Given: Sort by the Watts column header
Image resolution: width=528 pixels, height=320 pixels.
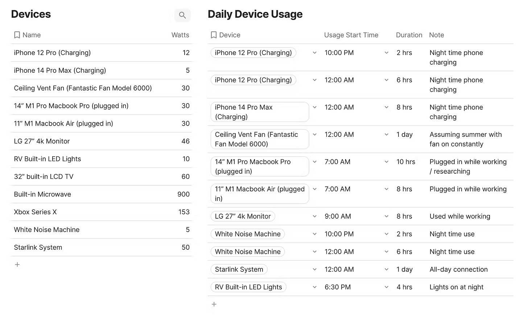Looking at the screenshot, I should click(180, 35).
